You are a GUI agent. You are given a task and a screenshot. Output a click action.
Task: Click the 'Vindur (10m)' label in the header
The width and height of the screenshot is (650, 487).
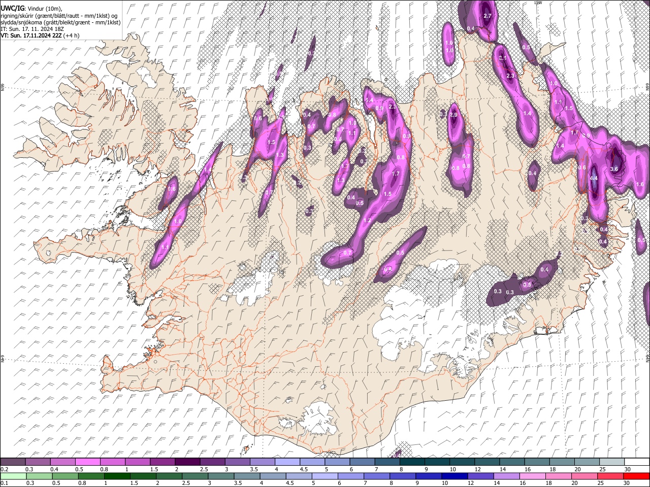(45, 9)
